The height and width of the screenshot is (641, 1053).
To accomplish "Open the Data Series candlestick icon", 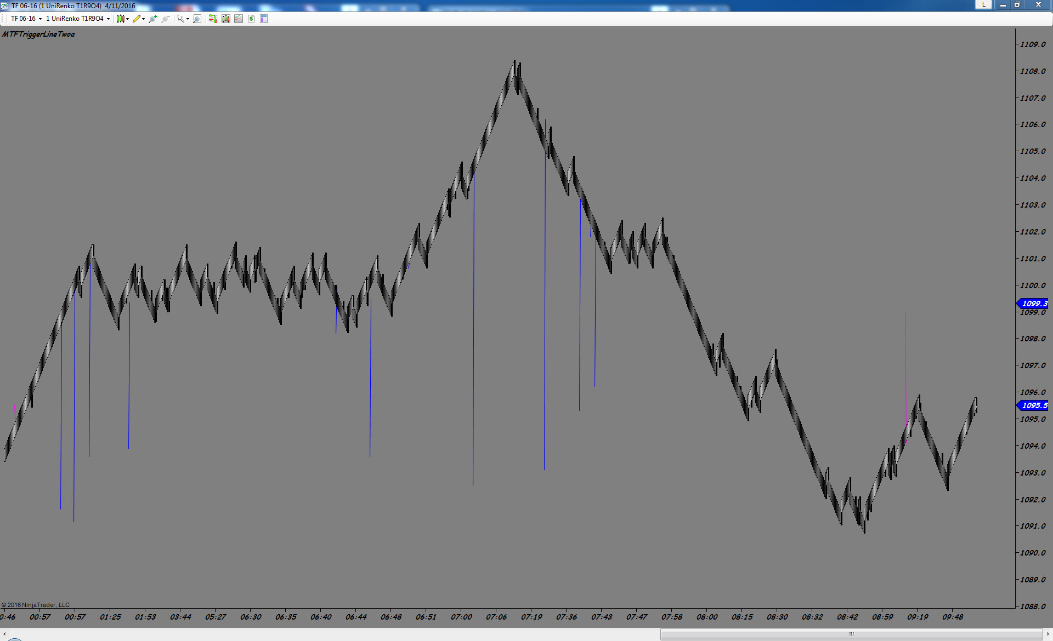I will pos(226,19).
